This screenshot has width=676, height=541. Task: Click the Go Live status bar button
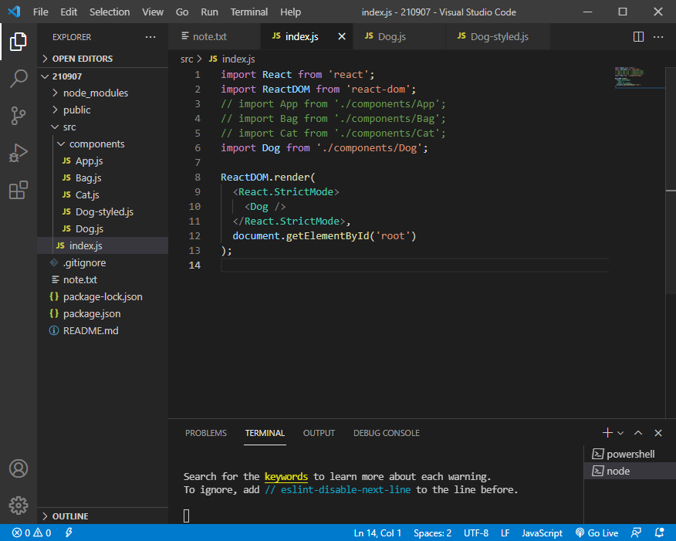(597, 533)
